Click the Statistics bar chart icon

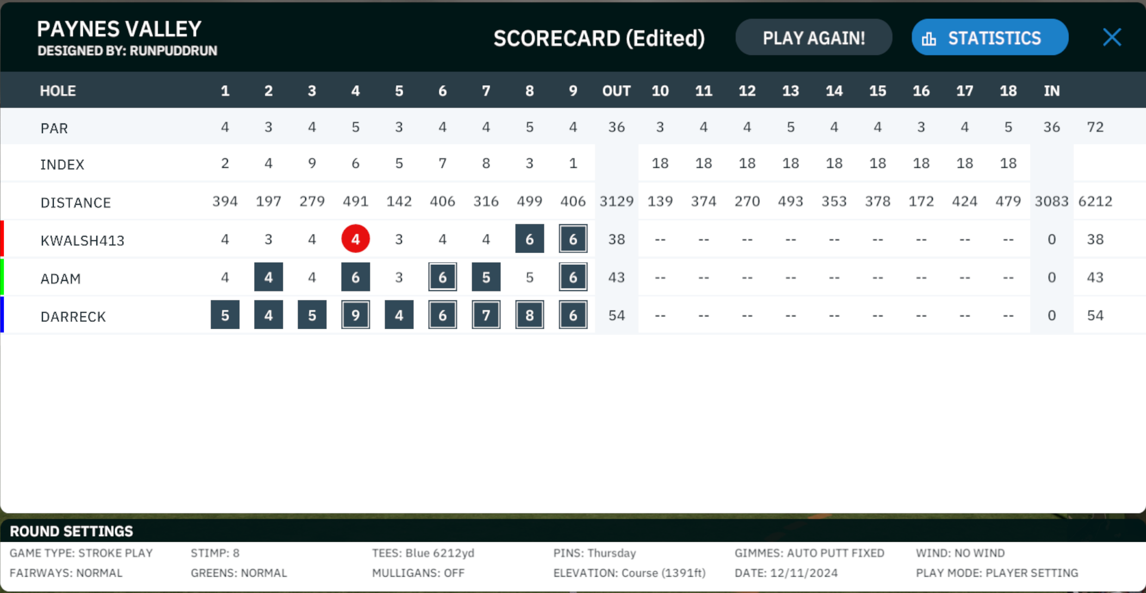pyautogui.click(x=929, y=38)
